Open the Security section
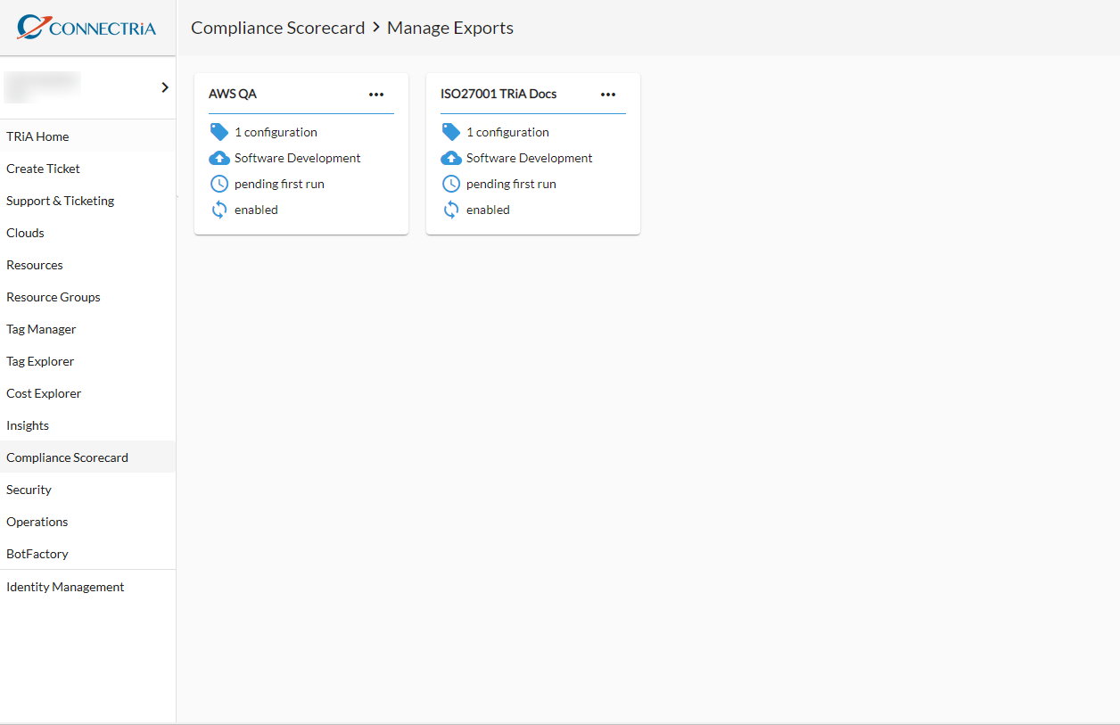This screenshot has height=725, width=1120. (87, 490)
